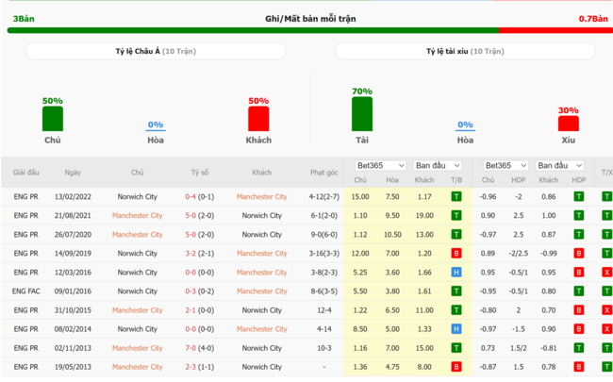The width and height of the screenshot is (613, 382).
Task: Click red B badge in 14/09/2019 T/B column
Action: tap(456, 254)
